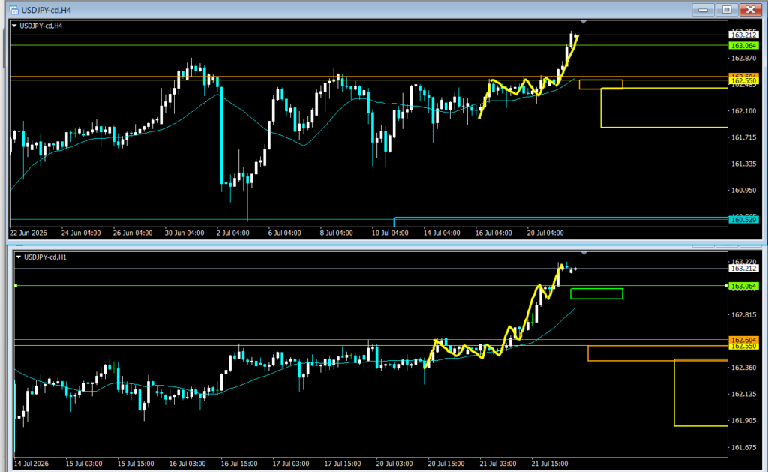Click the chart shift marker on H4 chart
This screenshot has width=768, height=472.
[x=583, y=22]
